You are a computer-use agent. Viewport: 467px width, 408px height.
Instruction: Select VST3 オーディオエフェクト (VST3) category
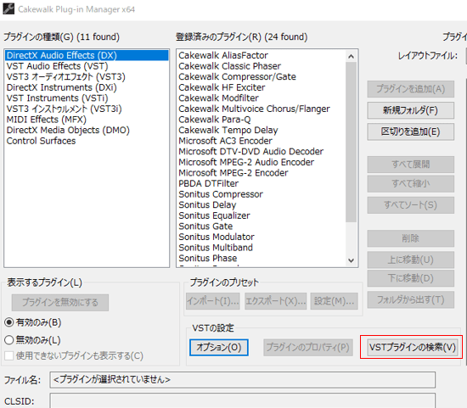[x=87, y=77]
